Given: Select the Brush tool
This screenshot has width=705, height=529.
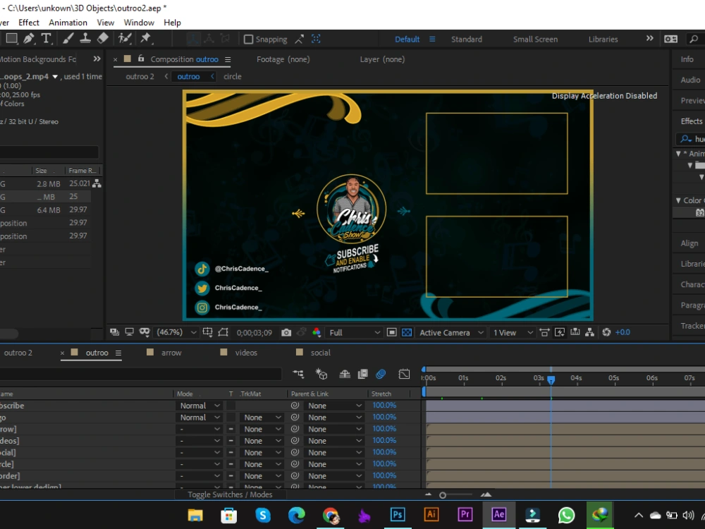Looking at the screenshot, I should [68, 39].
